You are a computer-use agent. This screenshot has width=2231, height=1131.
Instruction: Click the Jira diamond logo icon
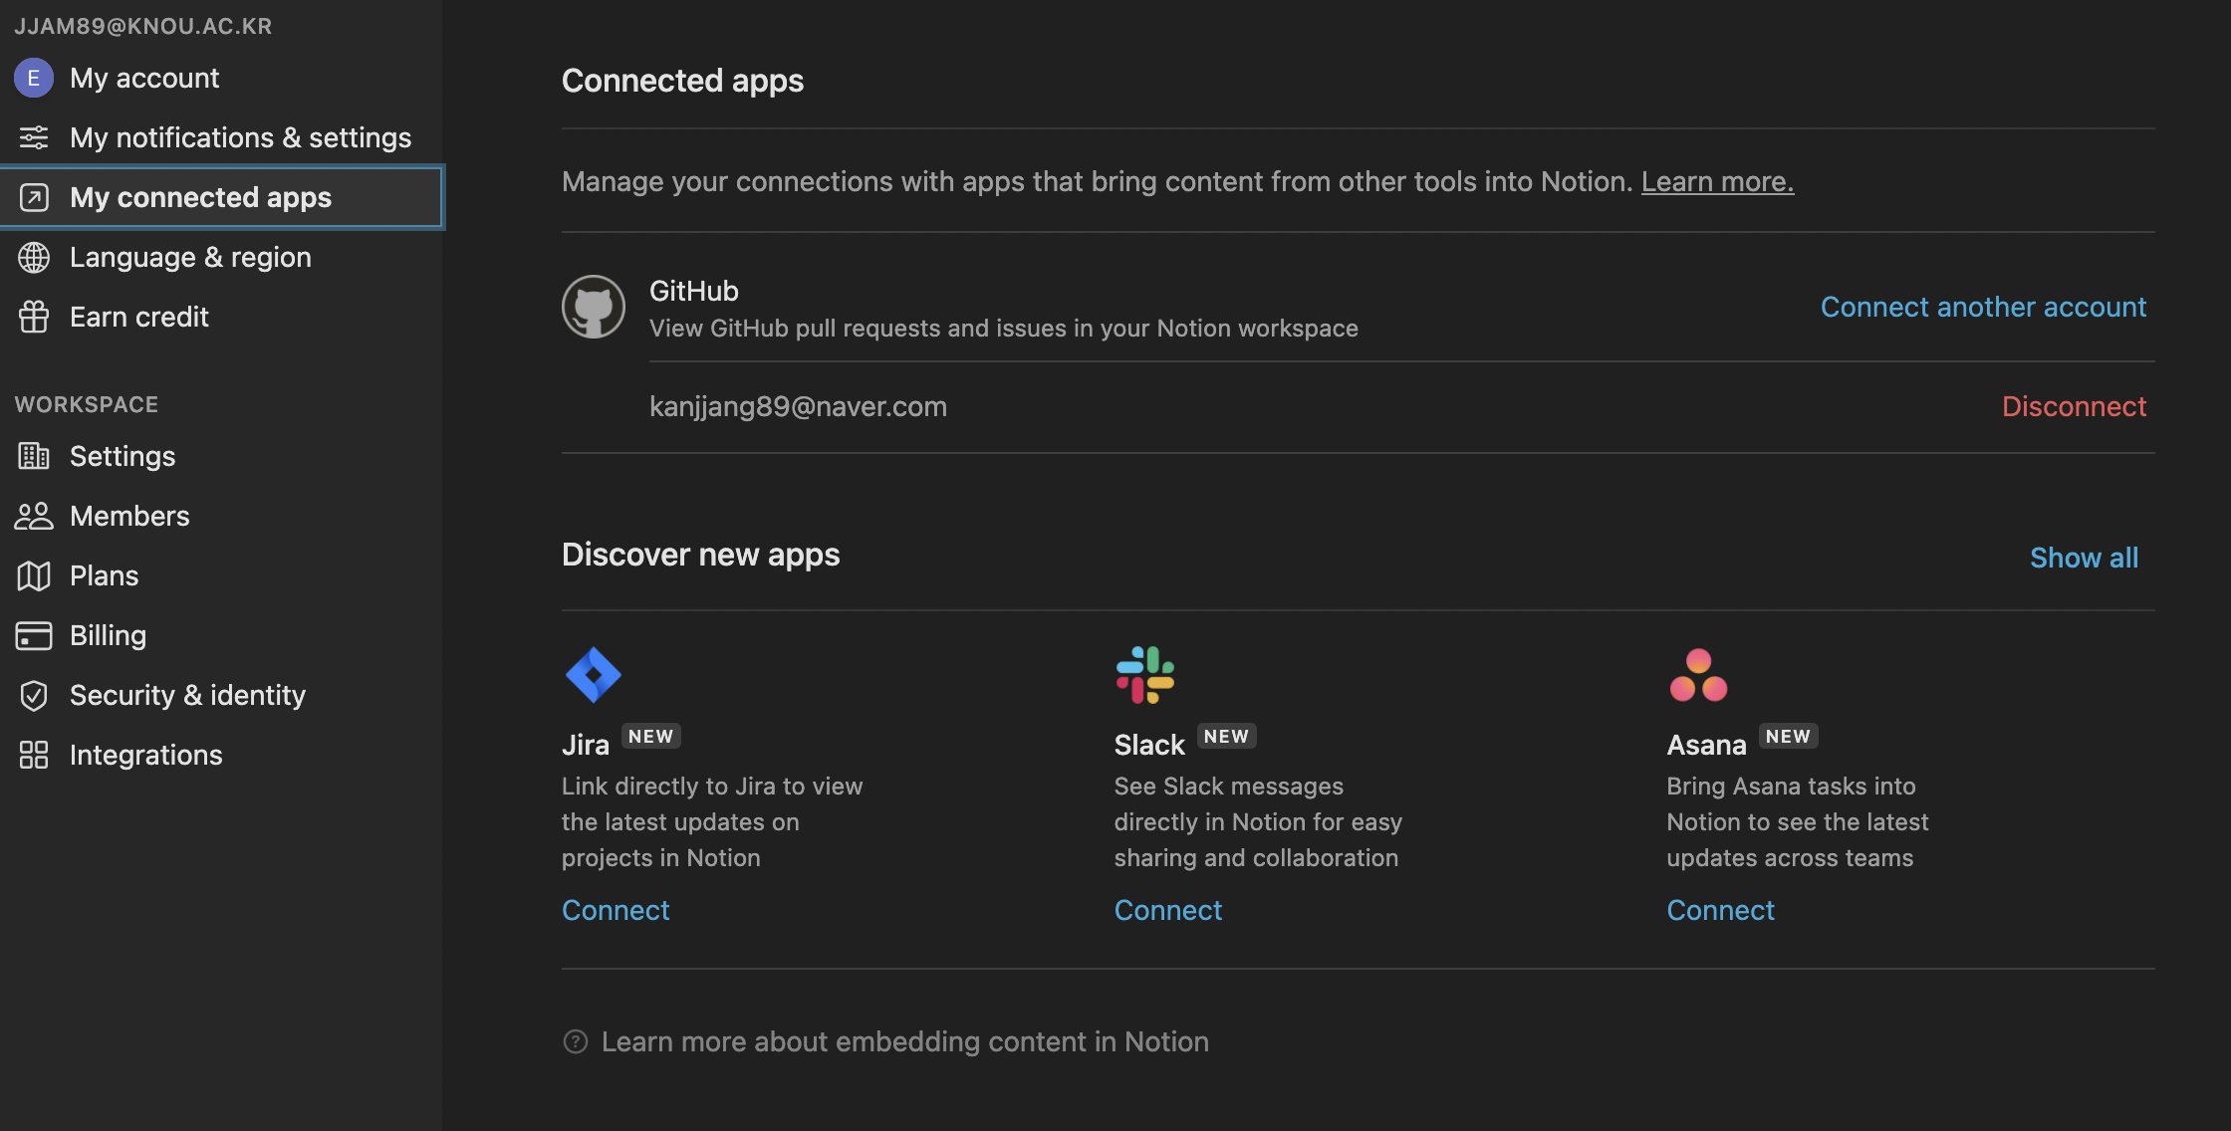(594, 675)
